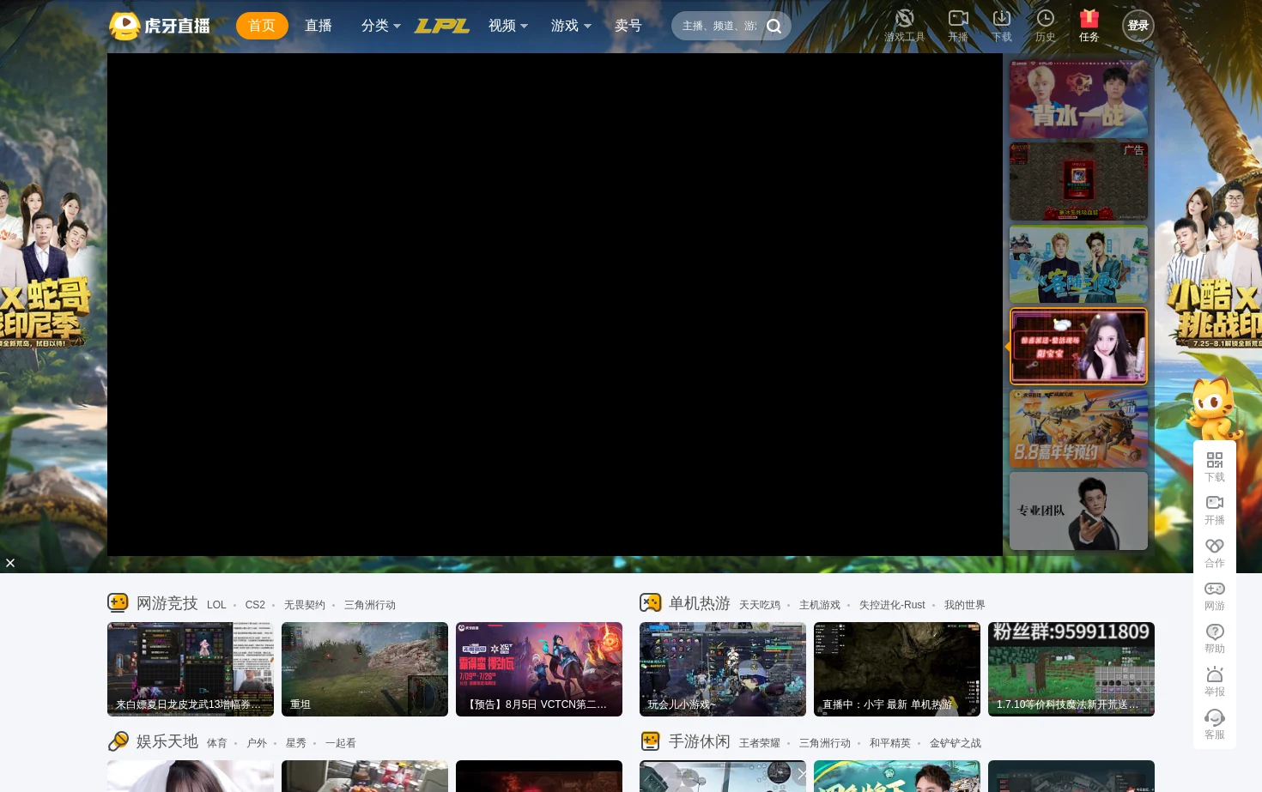Open the 8月5日 VCTCN preview stream card
This screenshot has height=792, width=1262.
(539, 669)
